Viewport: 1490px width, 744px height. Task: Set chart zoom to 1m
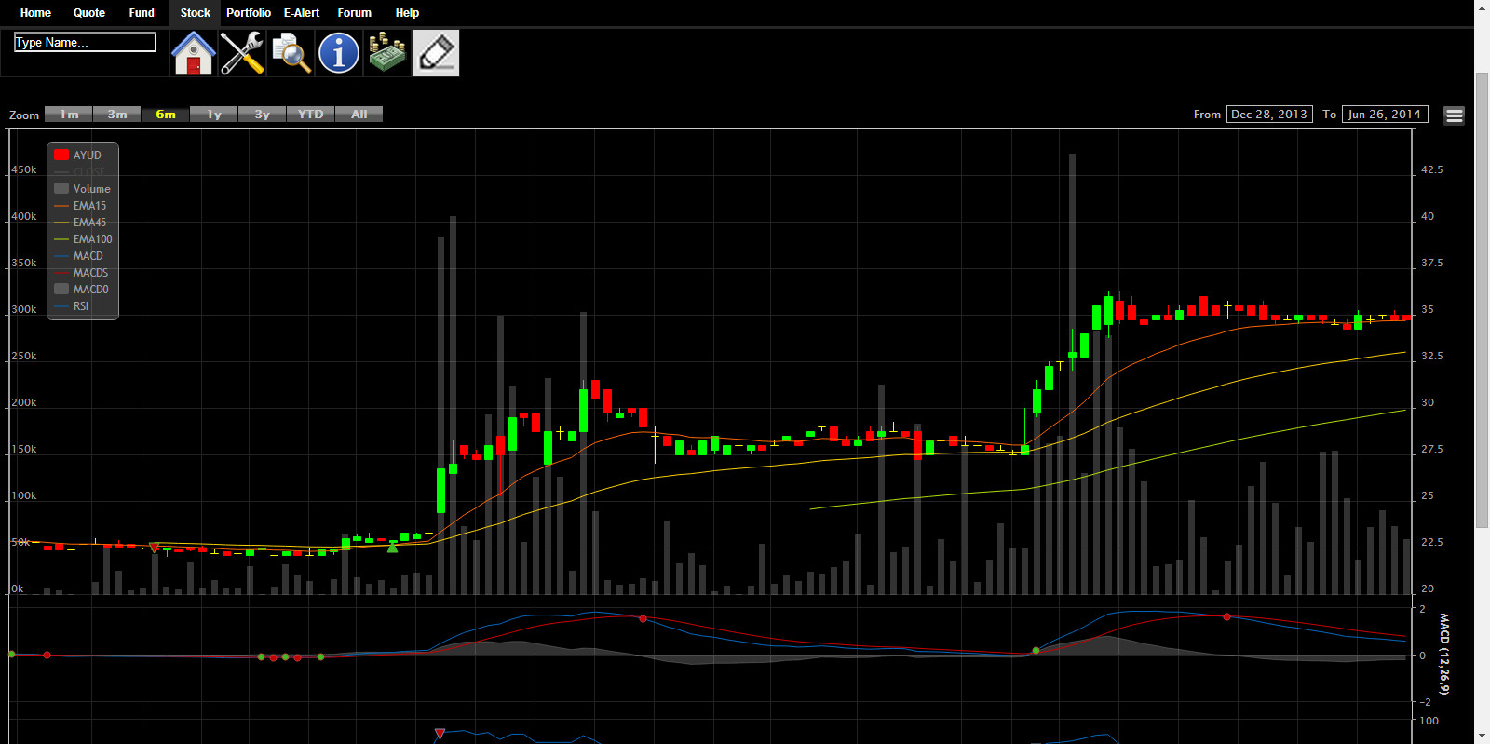click(69, 115)
